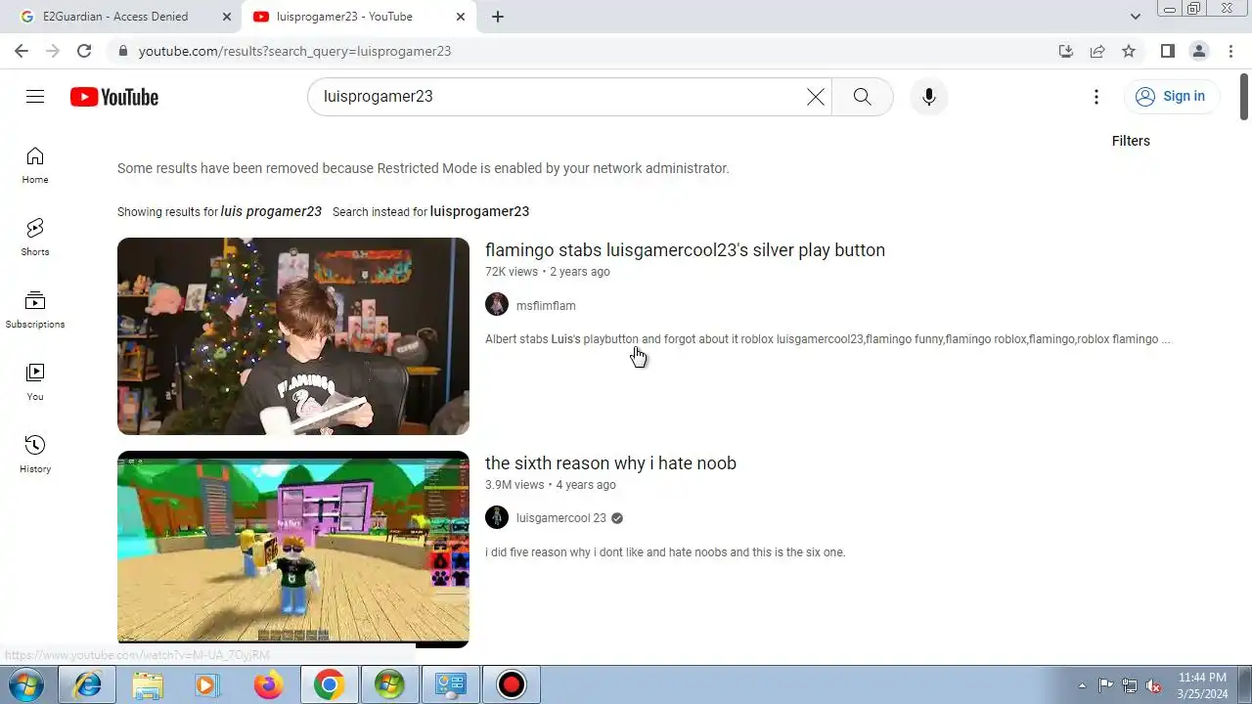The width and height of the screenshot is (1252, 704).
Task: Reload the page with the refresh icon
Action: (x=84, y=51)
